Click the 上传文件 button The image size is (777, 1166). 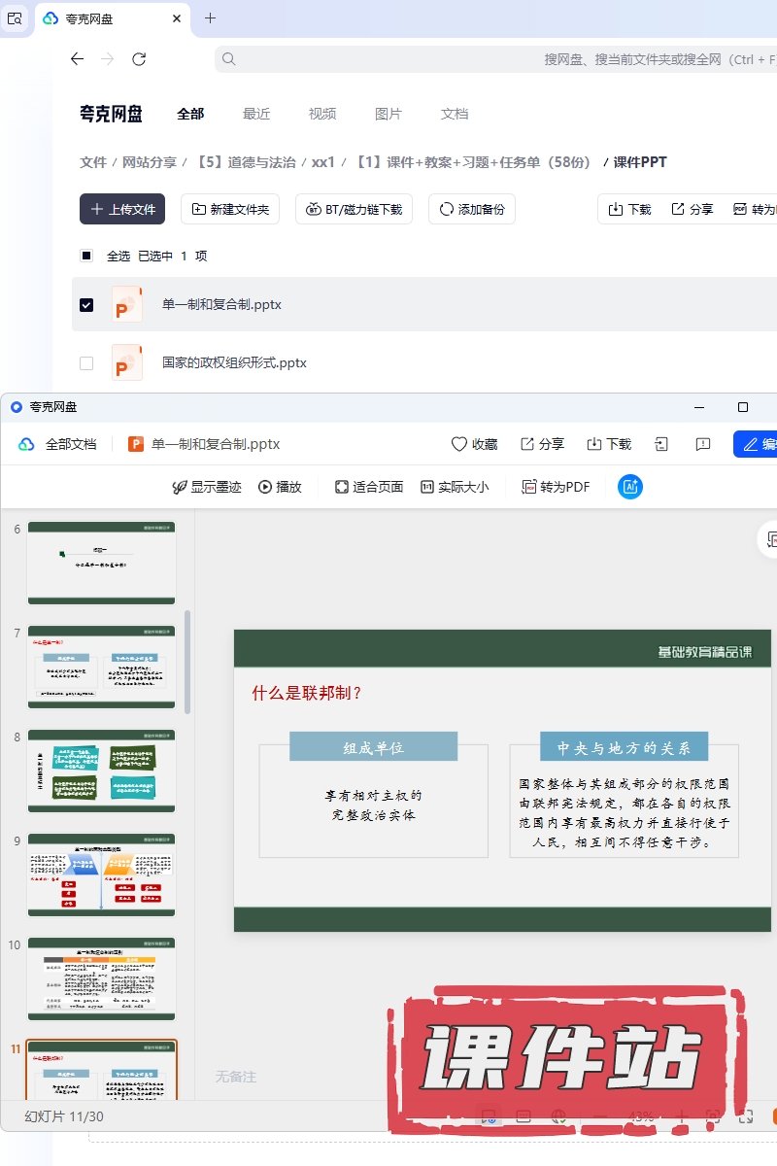click(122, 209)
